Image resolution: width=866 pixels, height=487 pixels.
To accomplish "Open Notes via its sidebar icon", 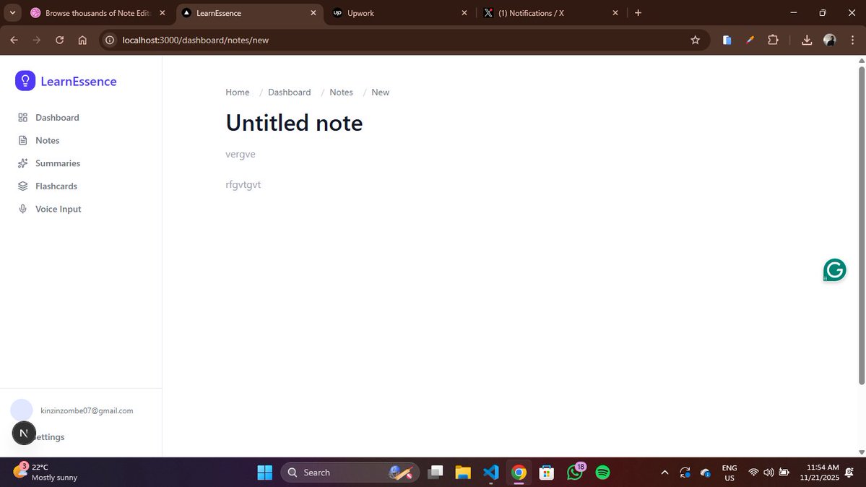I will click(x=22, y=140).
